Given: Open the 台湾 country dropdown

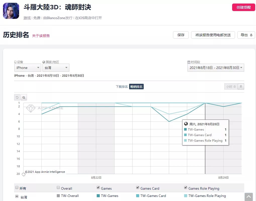Looking at the screenshot, I should tap(56, 68).
